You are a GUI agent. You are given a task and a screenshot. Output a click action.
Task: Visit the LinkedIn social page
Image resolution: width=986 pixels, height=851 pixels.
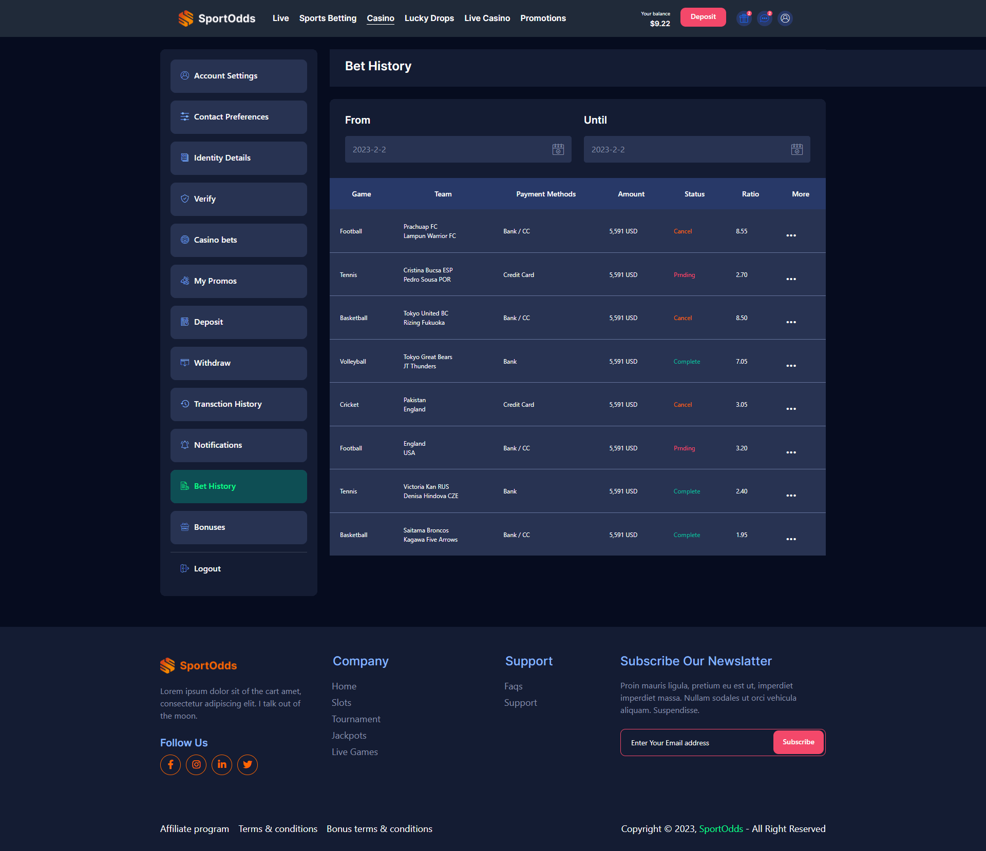pos(222,765)
